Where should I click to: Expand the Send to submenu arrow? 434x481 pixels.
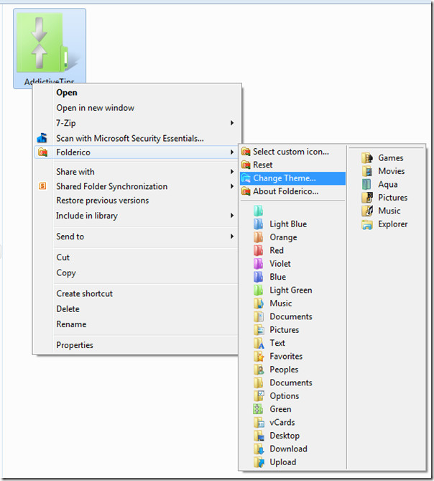(x=232, y=237)
